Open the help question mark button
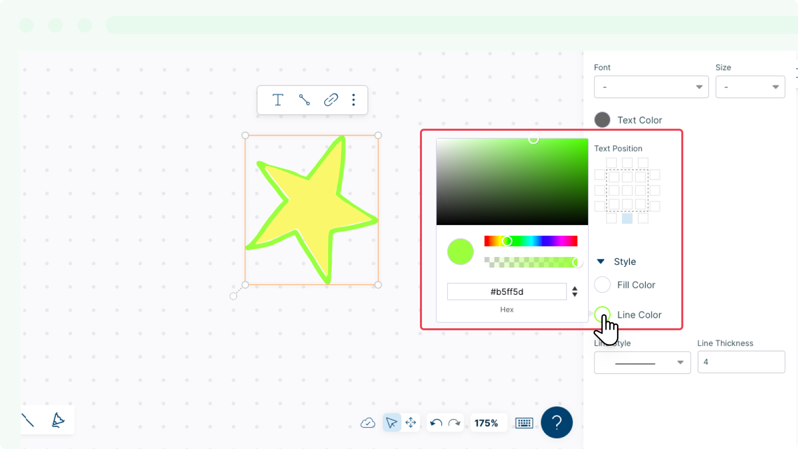Viewport: 798px width, 449px height. tap(557, 423)
